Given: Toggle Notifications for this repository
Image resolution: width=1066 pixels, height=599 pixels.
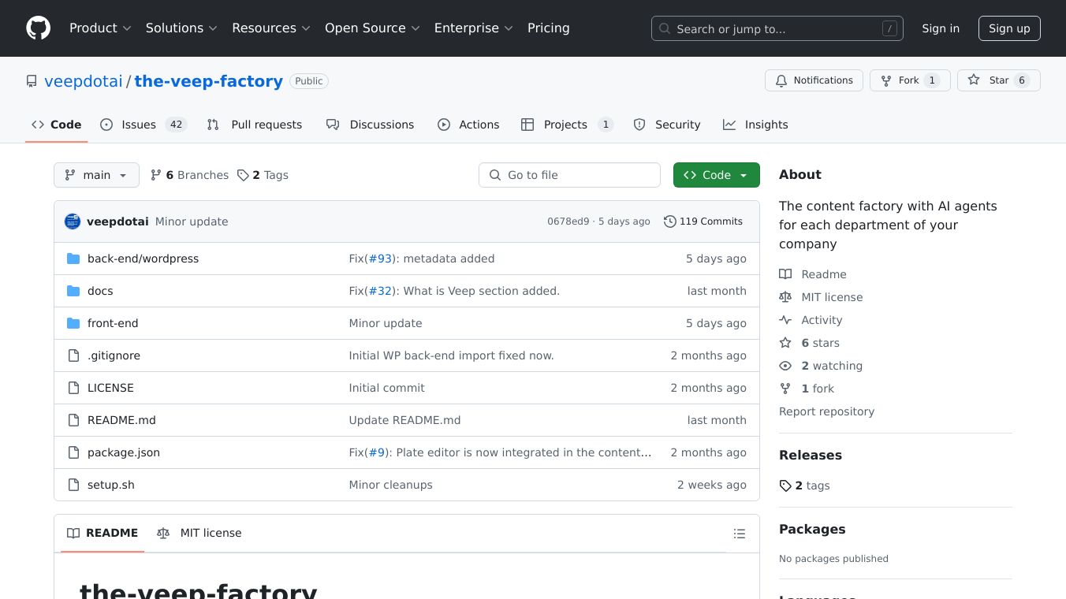Looking at the screenshot, I should (814, 80).
